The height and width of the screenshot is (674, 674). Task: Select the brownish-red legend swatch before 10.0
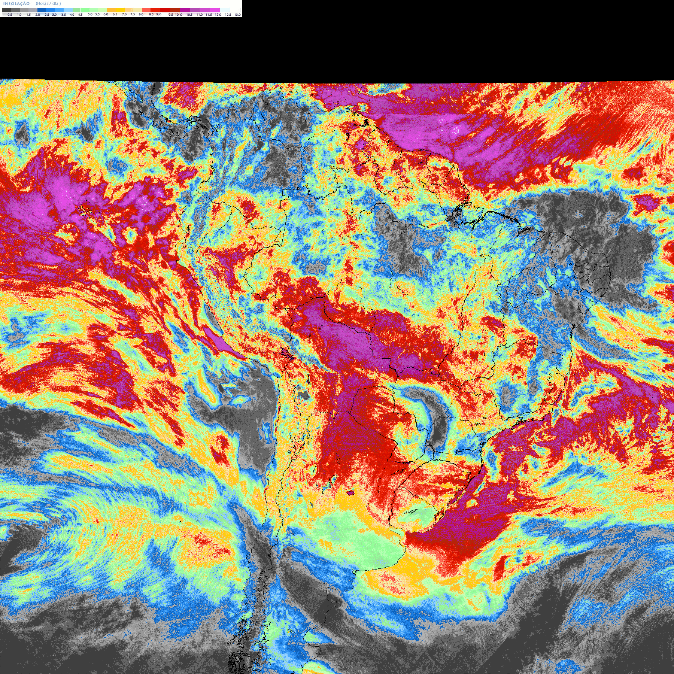click(175, 10)
